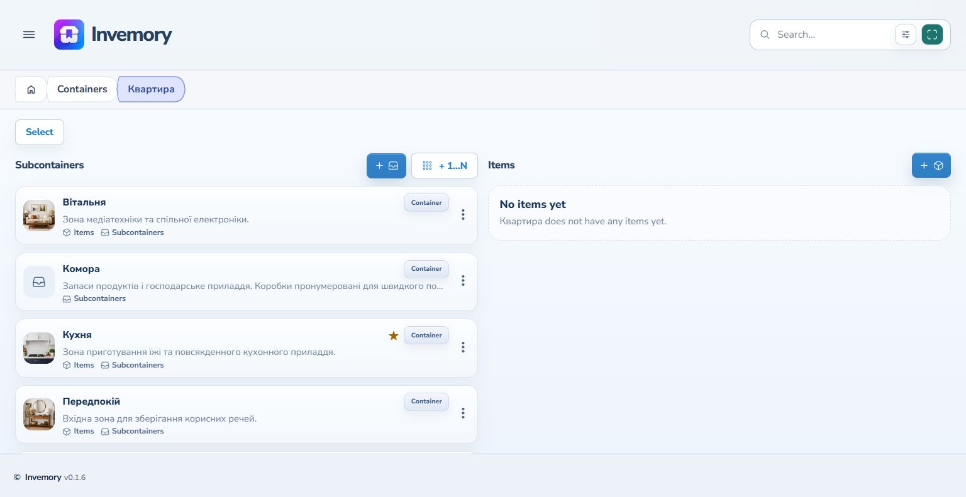Image resolution: width=966 pixels, height=497 pixels.
Task: Click the Container badge on Вітальня
Action: [426, 202]
